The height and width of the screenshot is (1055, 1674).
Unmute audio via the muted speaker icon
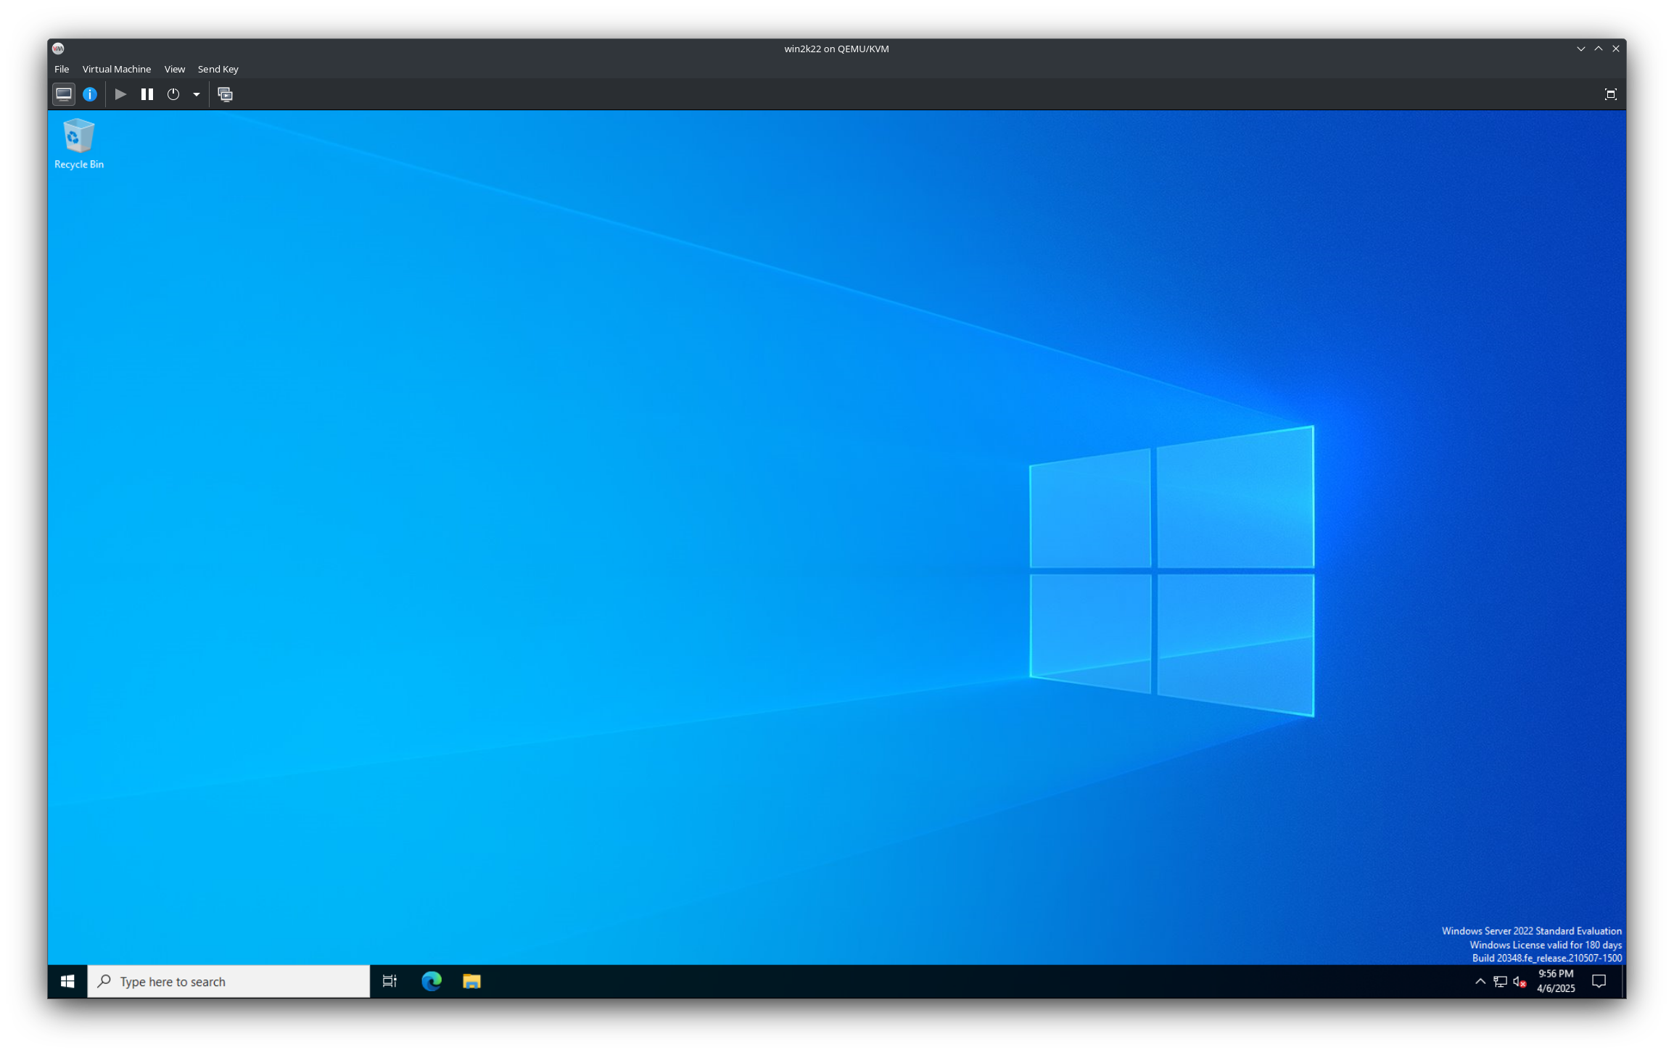click(1517, 981)
